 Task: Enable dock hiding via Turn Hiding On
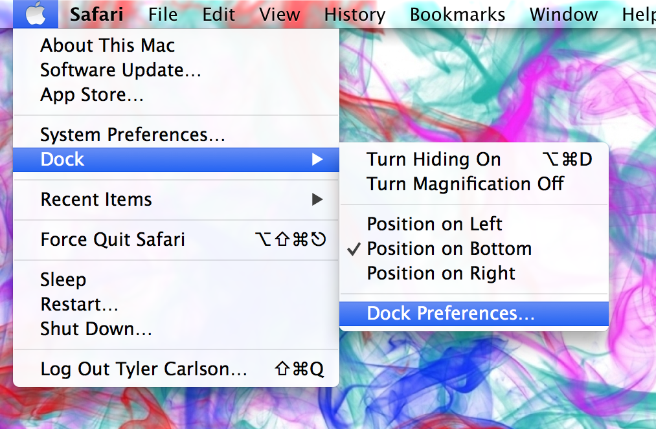click(x=433, y=159)
